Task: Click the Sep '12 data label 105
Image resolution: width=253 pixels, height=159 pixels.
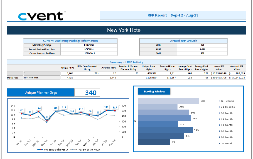Action: pos(21,110)
